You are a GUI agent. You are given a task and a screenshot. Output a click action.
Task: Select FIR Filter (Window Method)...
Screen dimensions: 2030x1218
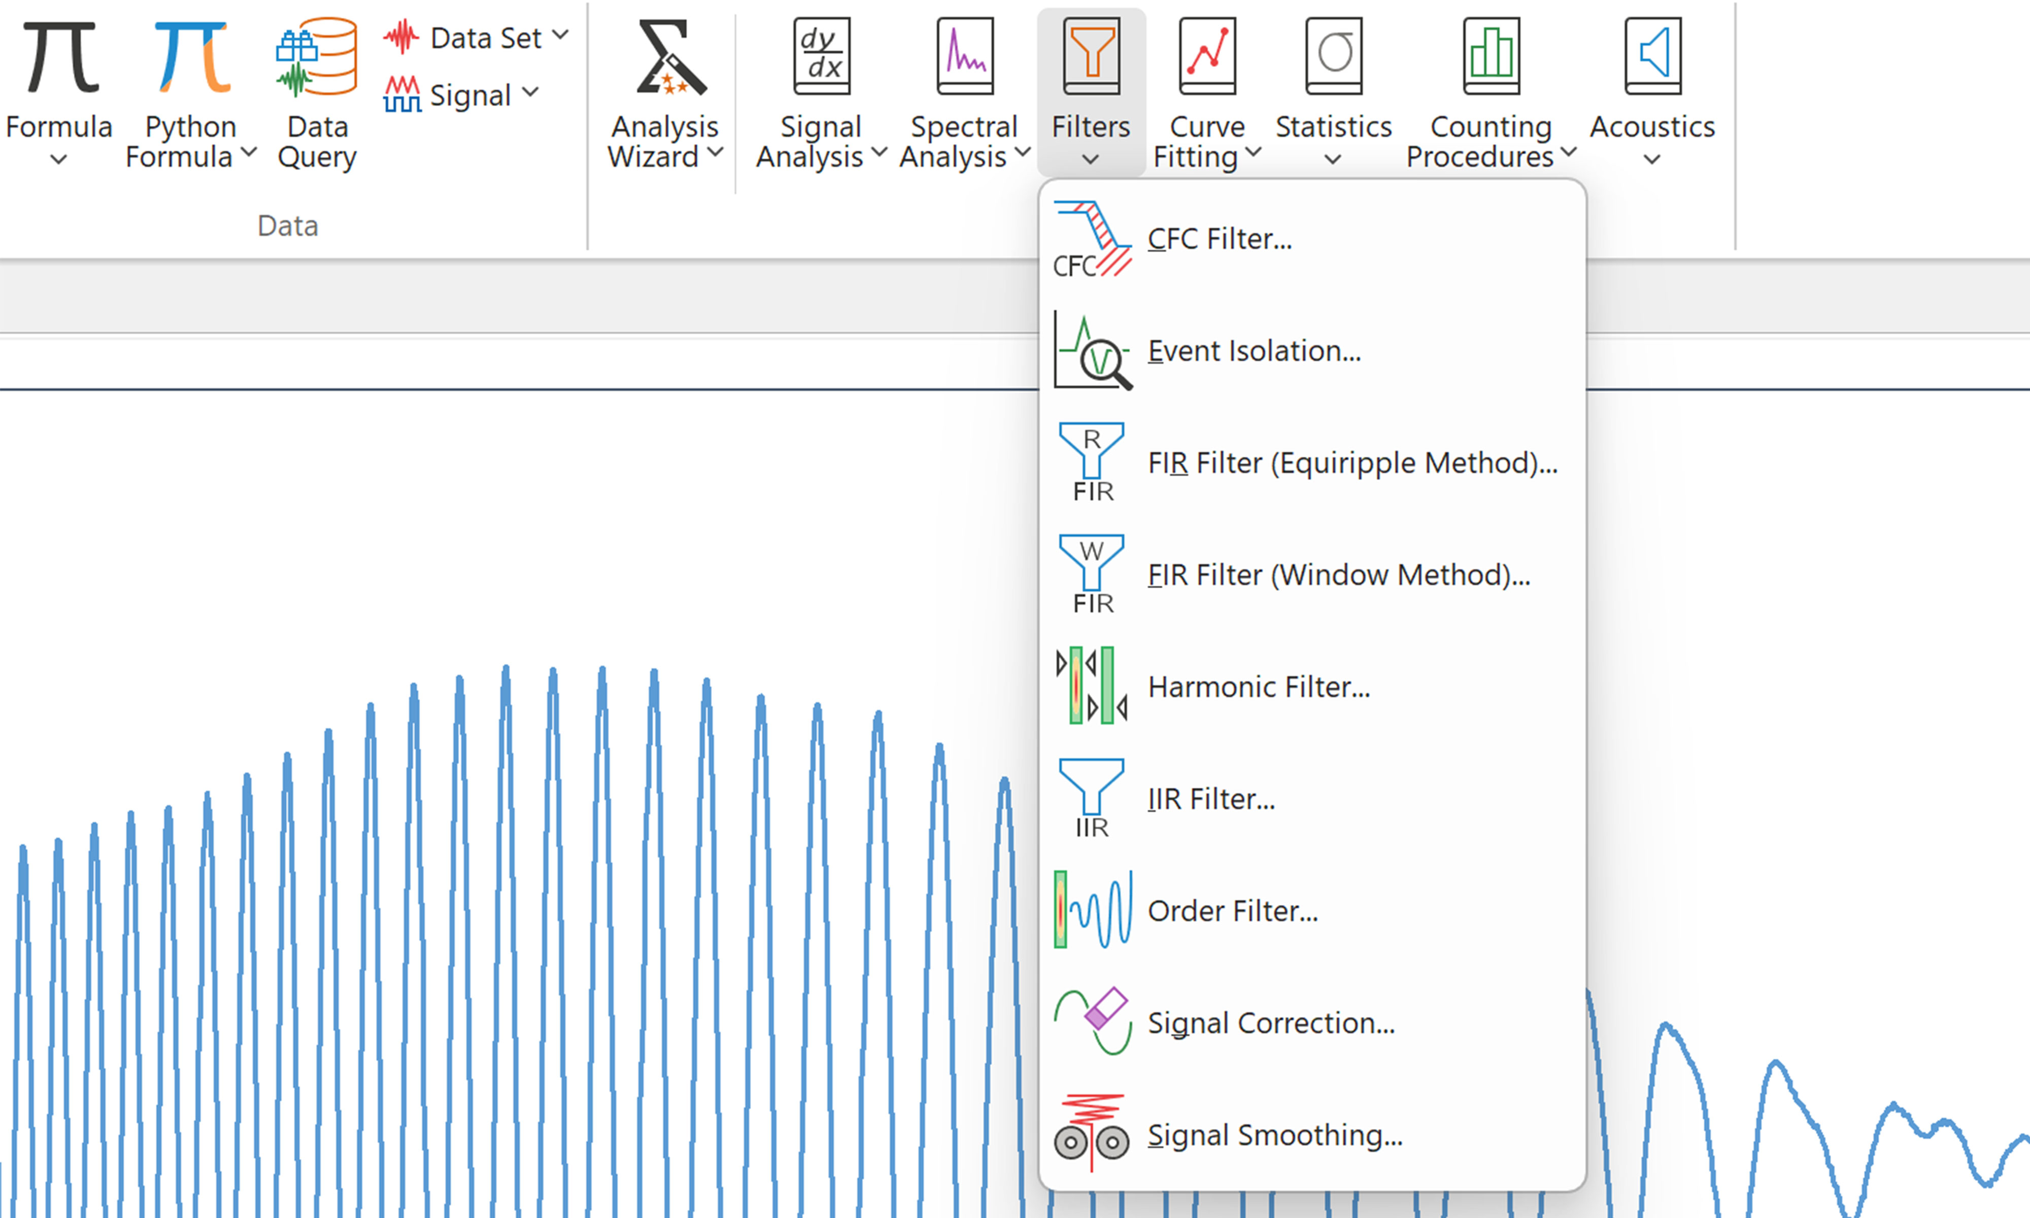(x=1312, y=574)
